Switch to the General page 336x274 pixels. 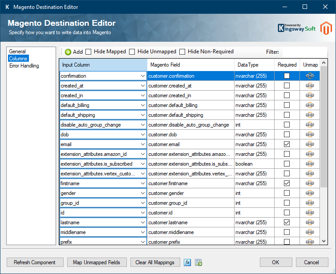[17, 52]
